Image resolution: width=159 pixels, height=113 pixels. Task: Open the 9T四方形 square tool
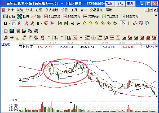(x=130, y=16)
